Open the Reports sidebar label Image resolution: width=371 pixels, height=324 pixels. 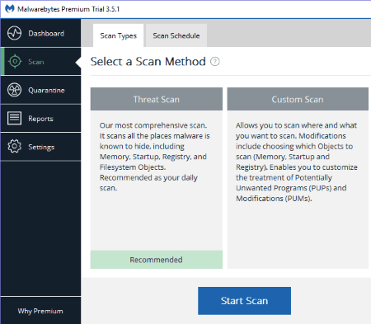pos(40,119)
